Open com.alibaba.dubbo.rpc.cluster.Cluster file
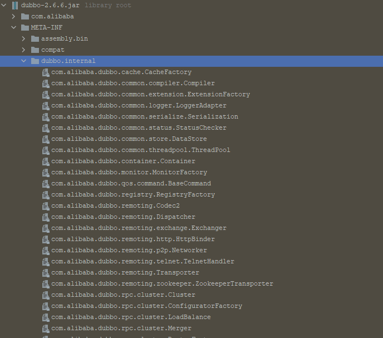Image resolution: width=383 pixels, height=338 pixels. click(123, 295)
